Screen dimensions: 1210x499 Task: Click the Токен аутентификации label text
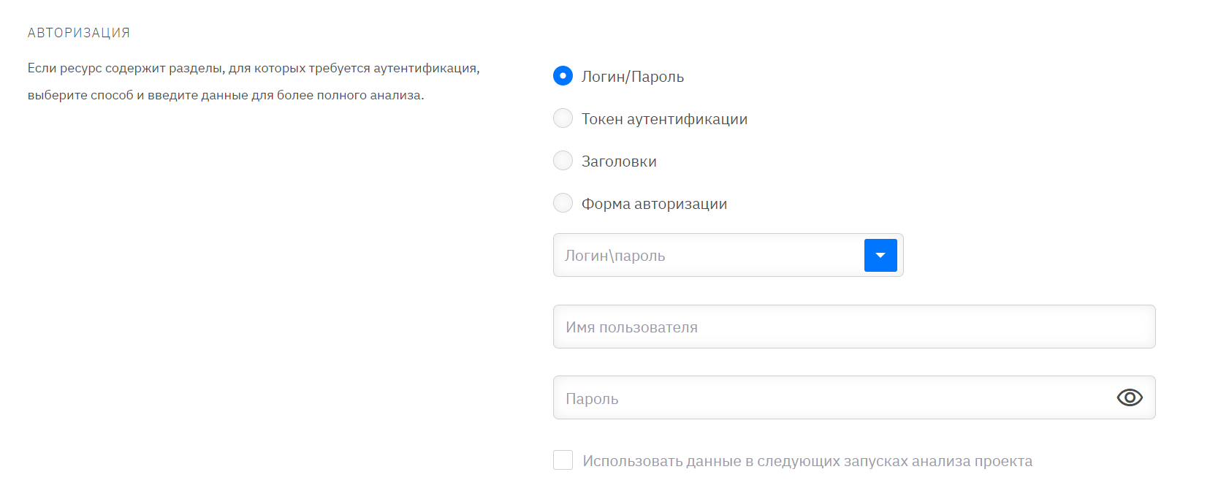point(664,119)
